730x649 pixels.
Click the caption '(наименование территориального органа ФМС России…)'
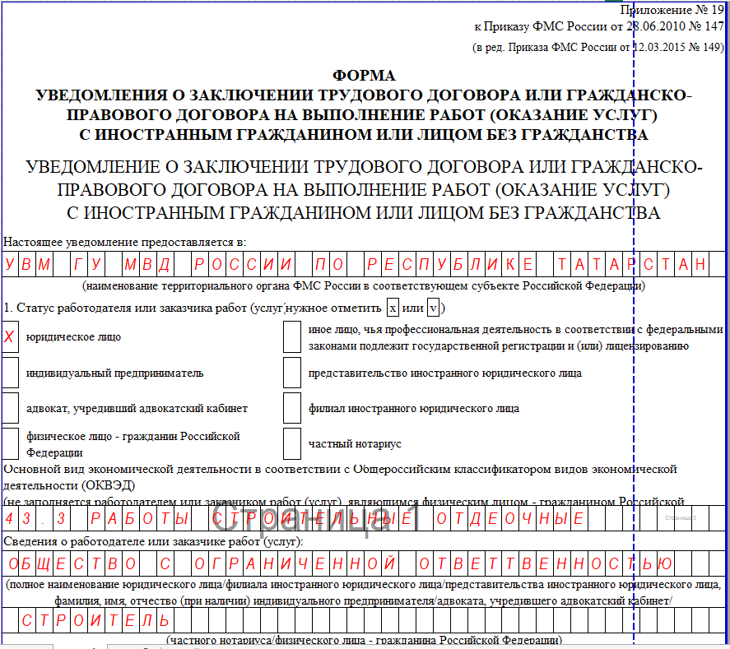[x=364, y=285]
